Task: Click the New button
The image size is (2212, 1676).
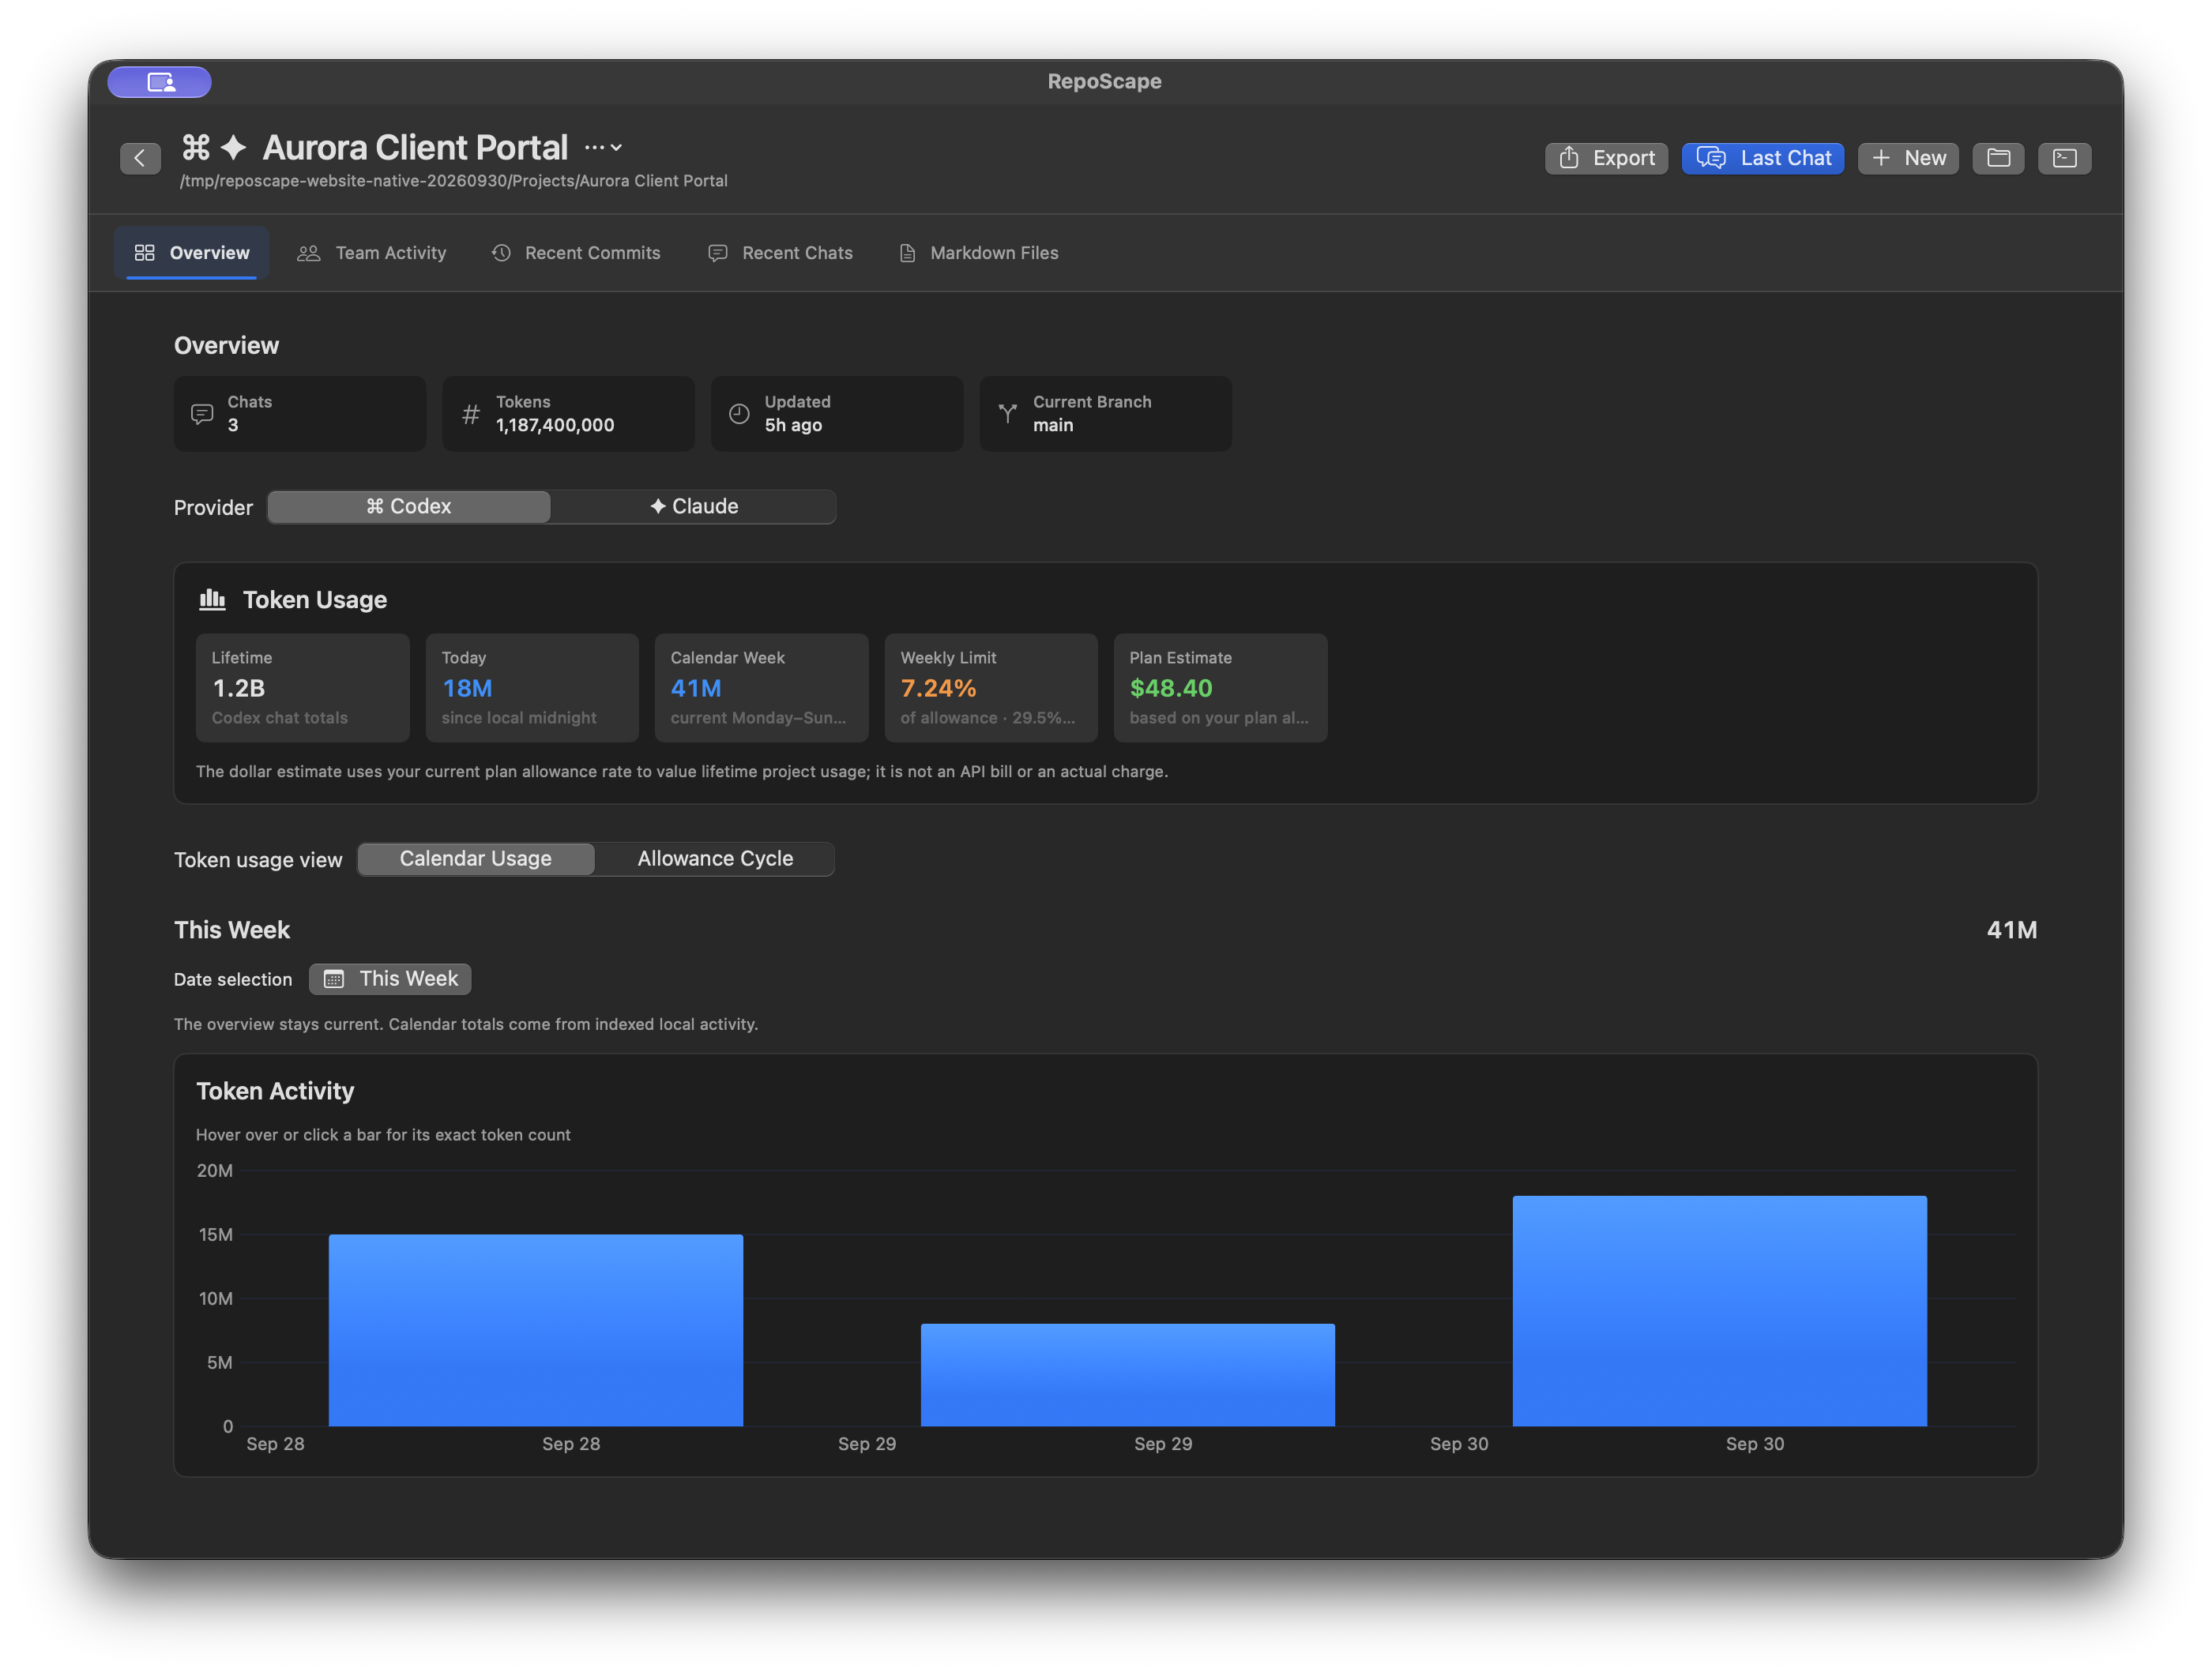Action: coord(1908,158)
